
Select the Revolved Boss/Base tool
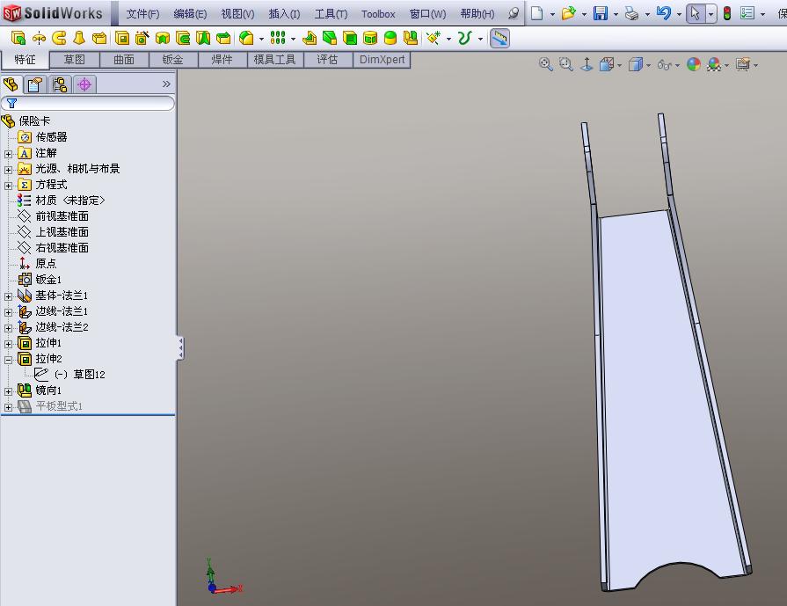click(39, 38)
